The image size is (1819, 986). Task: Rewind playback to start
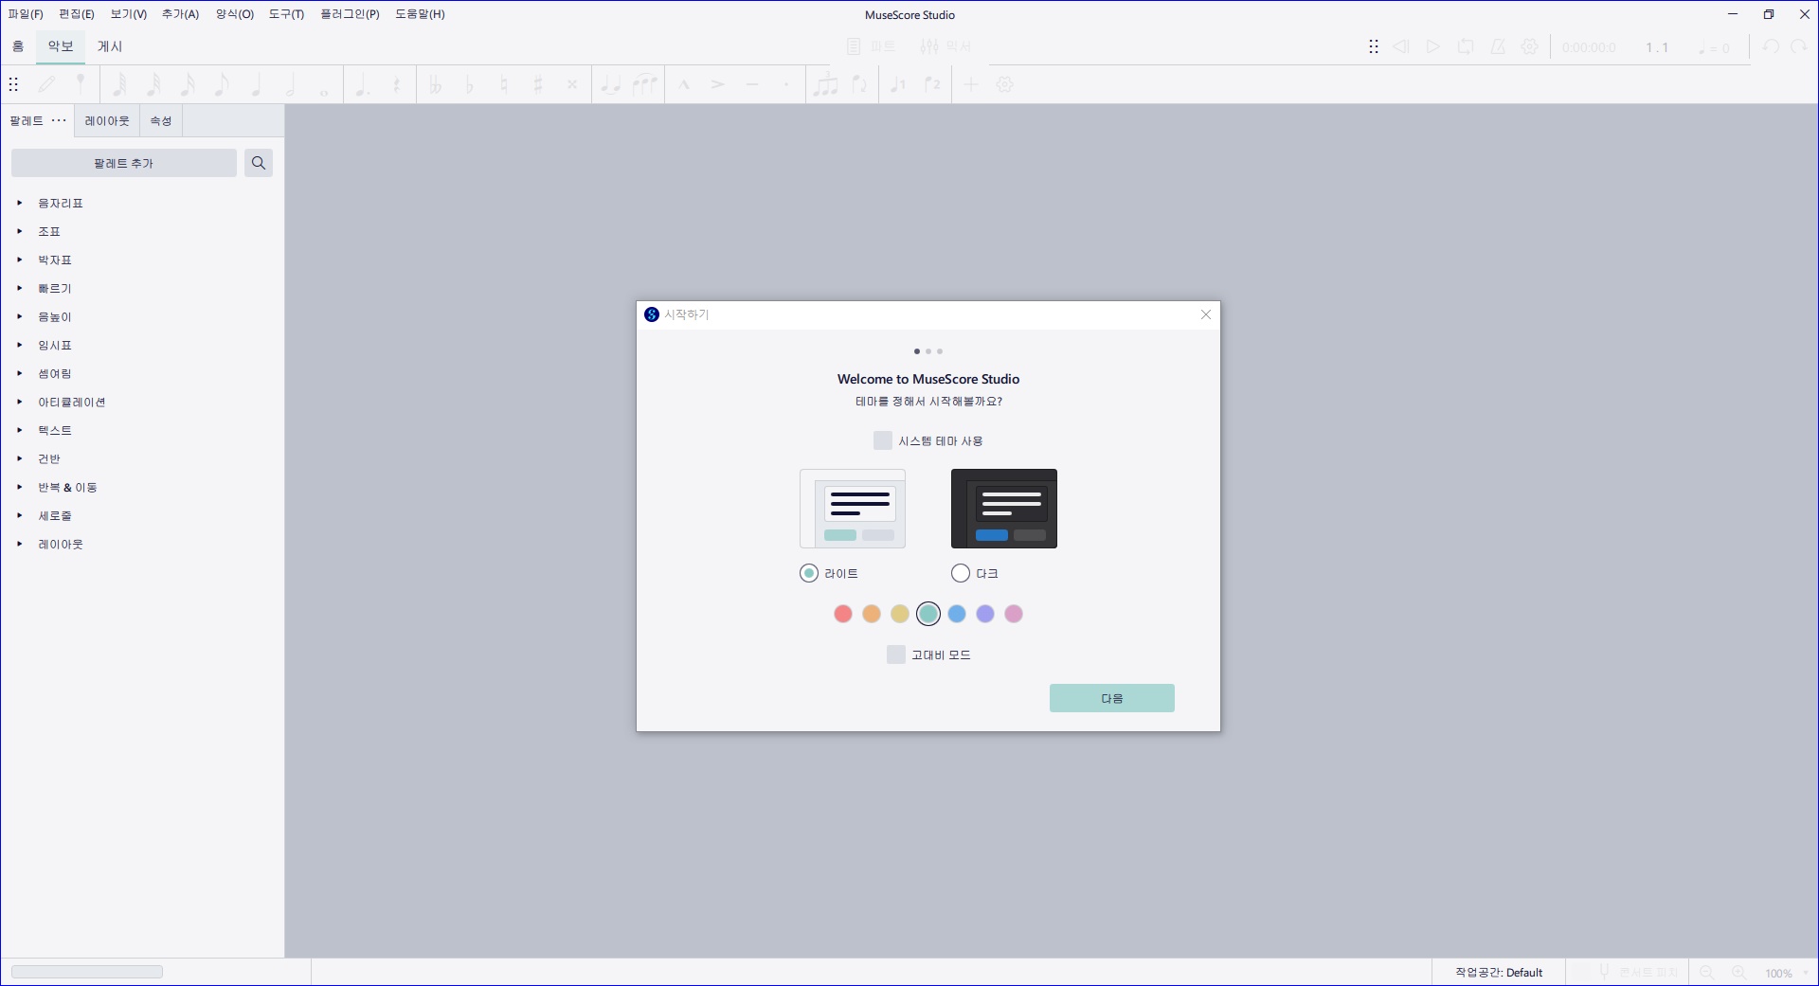1401,46
